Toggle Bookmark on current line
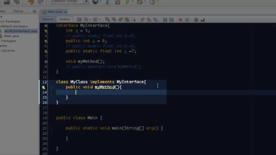Screen dimensions: 276x155 point(155,19)
